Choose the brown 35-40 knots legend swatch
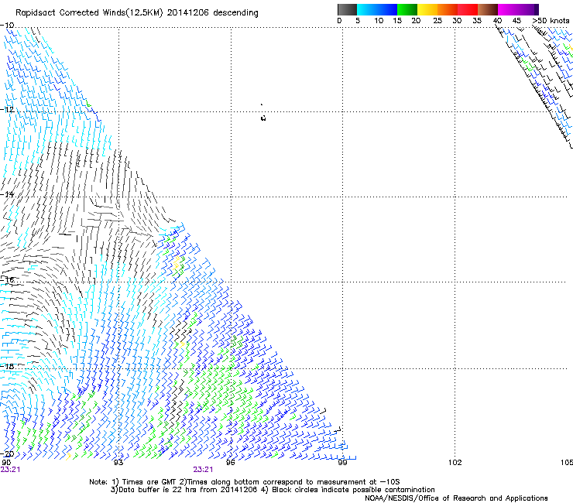 tap(488, 9)
